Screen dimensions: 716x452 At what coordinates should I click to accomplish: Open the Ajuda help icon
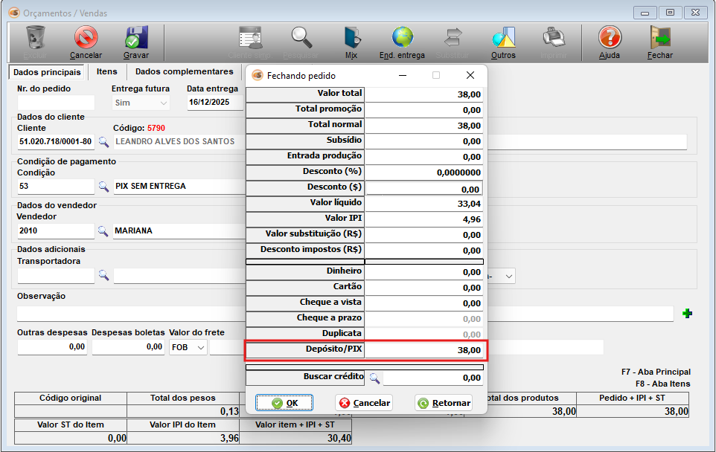coord(609,37)
